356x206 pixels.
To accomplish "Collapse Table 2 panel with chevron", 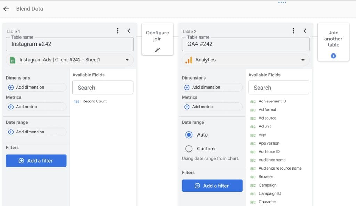I will [305, 31].
